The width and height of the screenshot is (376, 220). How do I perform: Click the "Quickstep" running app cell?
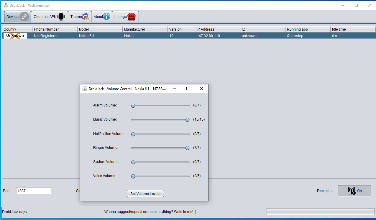tap(308, 36)
